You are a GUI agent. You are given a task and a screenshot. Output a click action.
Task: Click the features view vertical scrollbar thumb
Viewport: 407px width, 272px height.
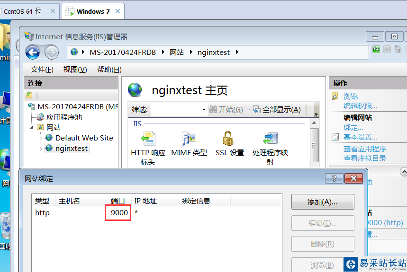[314, 145]
